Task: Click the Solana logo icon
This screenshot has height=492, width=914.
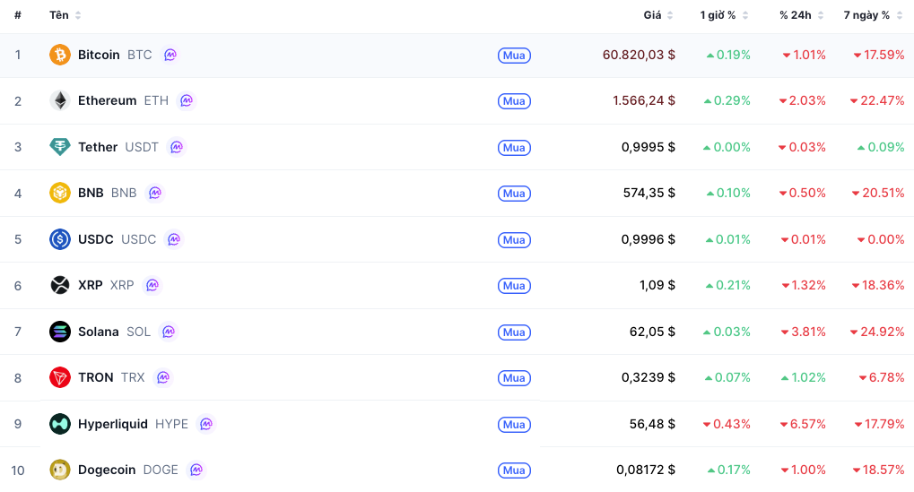Action: pos(59,332)
